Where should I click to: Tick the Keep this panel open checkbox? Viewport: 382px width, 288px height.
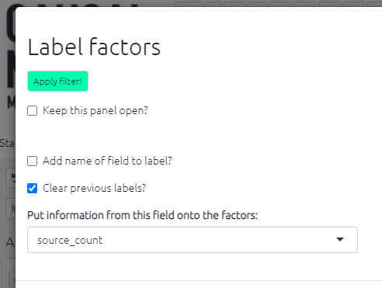pos(33,111)
